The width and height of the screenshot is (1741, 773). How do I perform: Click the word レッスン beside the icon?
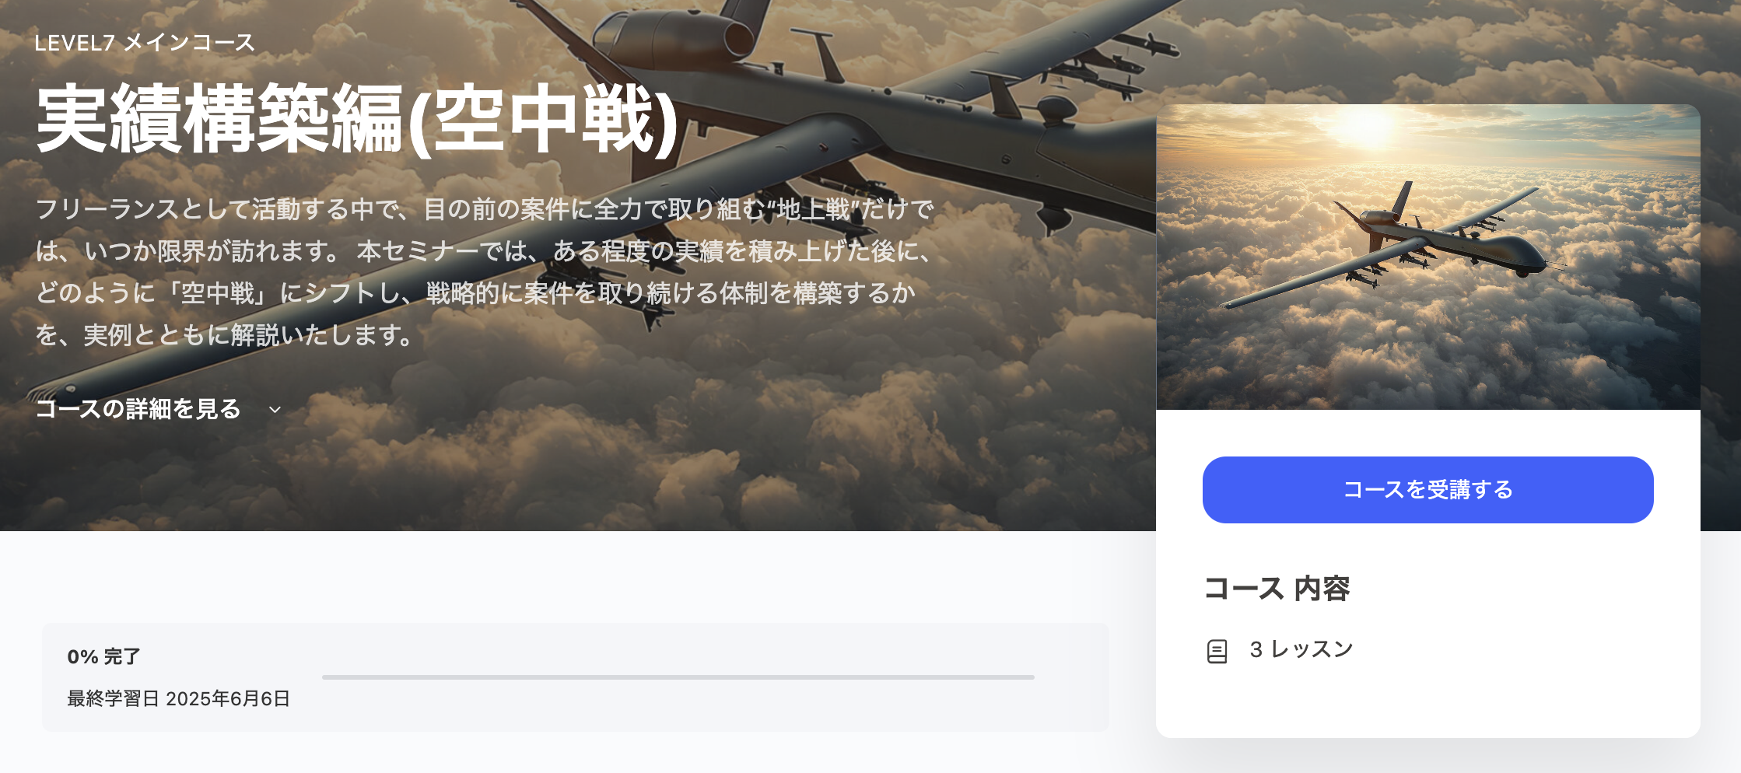[x=1312, y=649]
